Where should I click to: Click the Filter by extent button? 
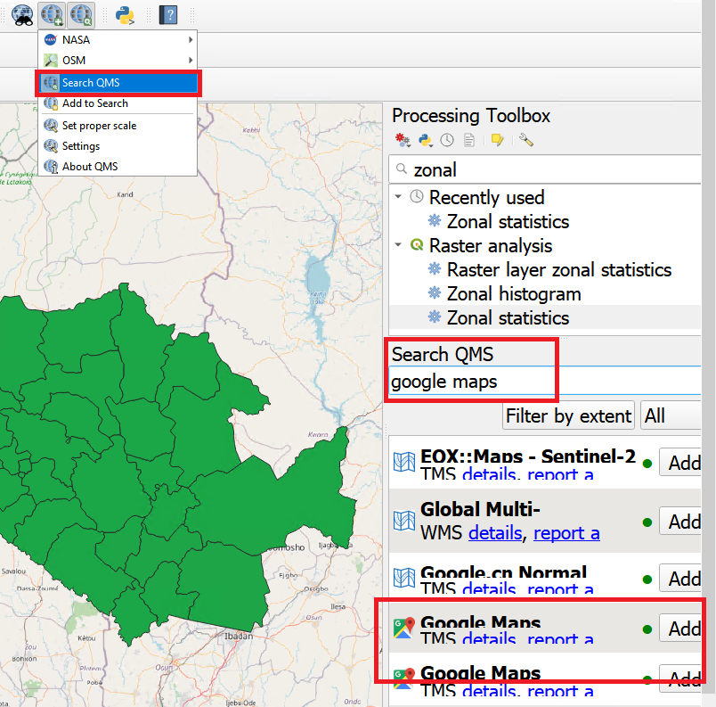tap(568, 415)
